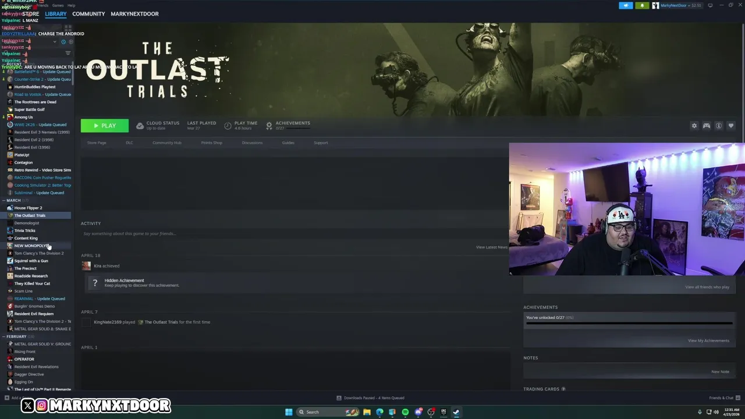Click View Latest News

(x=492, y=247)
